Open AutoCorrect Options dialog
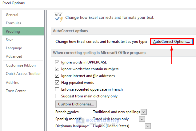 click(172, 41)
